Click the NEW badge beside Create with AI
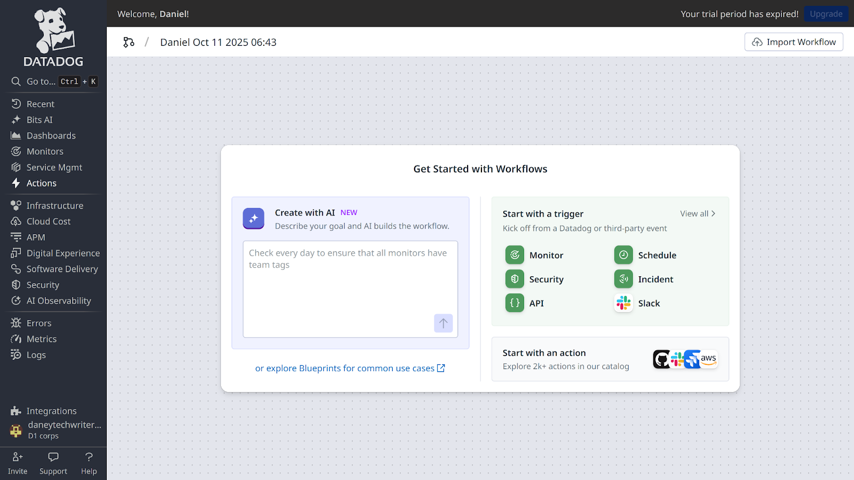 (x=349, y=213)
